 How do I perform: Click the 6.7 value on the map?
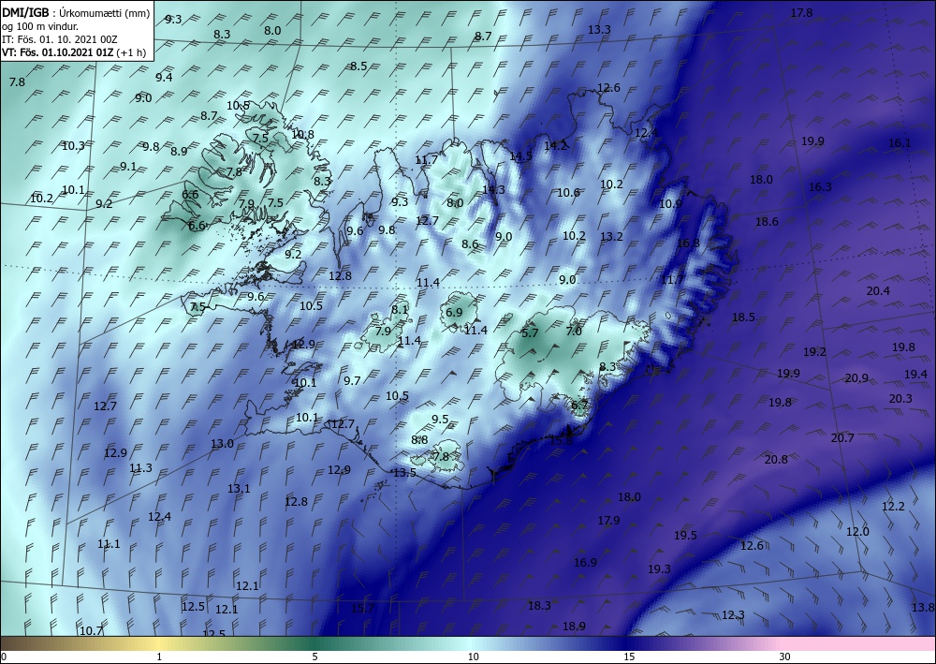579,405
